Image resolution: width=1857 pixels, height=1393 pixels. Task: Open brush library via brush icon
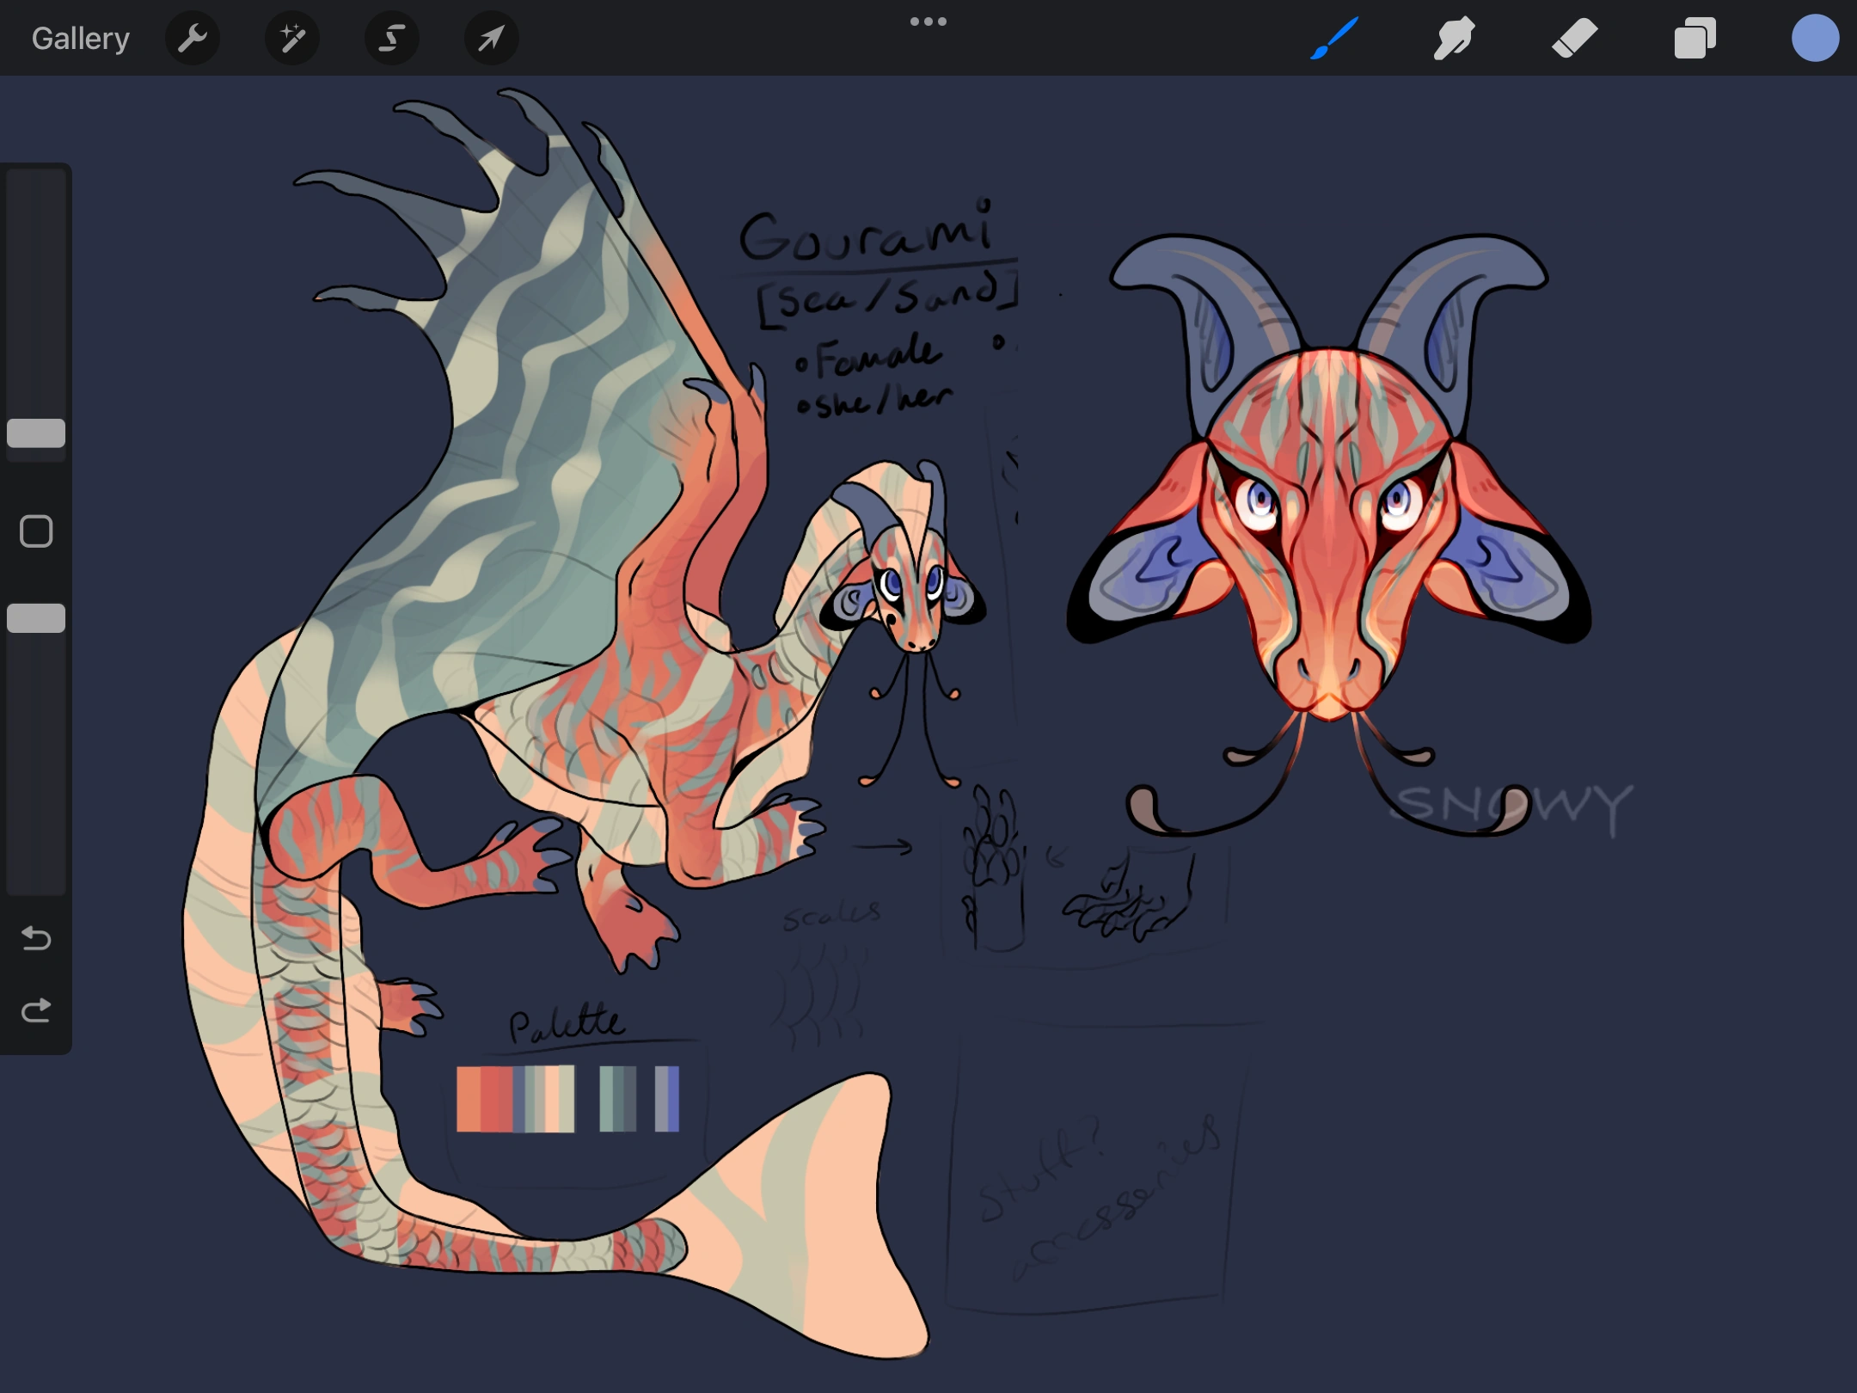tap(1335, 38)
